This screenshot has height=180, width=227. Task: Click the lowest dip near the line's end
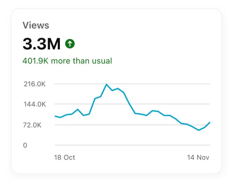click(x=199, y=130)
